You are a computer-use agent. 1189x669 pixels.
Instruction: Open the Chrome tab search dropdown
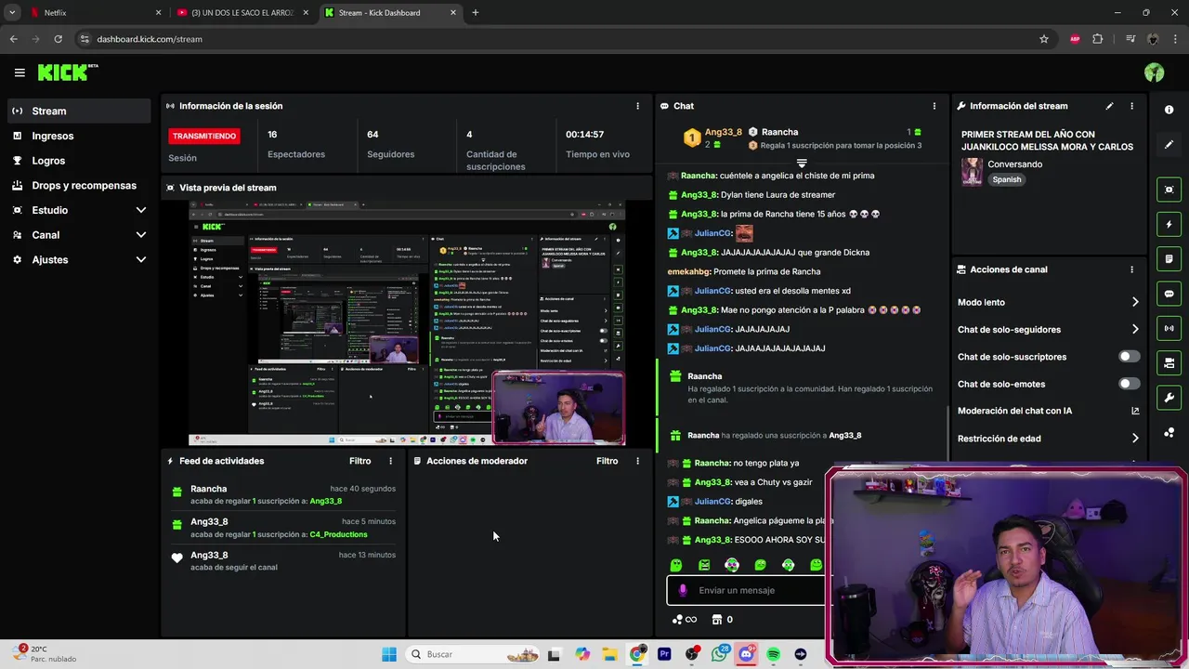point(12,12)
